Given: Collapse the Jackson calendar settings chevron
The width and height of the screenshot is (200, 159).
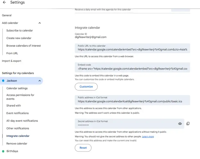Looking at the screenshot, I should tap(40, 81).
